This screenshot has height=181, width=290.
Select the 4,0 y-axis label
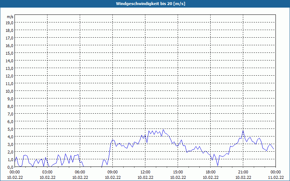[11, 137]
